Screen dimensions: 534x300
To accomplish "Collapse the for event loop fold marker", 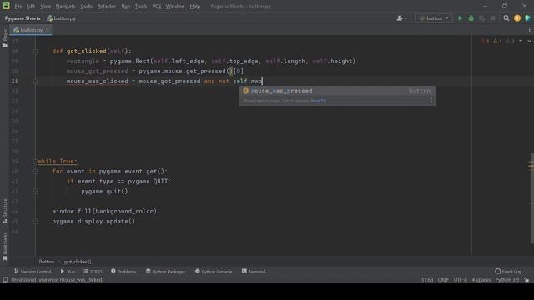I will pos(35,172).
